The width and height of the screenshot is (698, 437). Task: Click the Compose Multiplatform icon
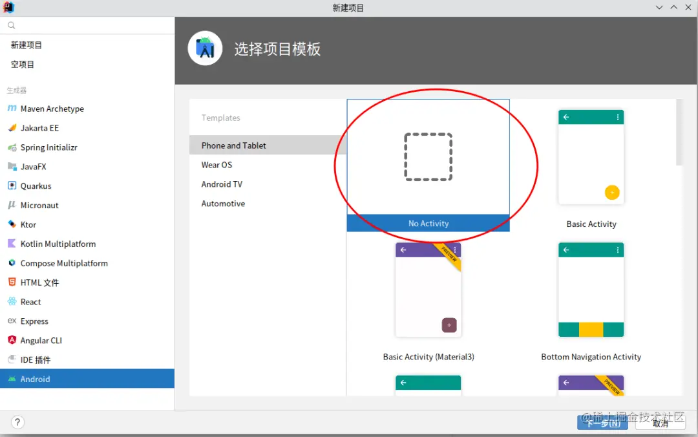tap(12, 263)
